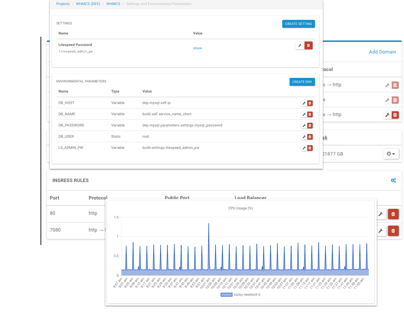
Task: Open Ingress Rules gear settings
Action: [x=393, y=180]
